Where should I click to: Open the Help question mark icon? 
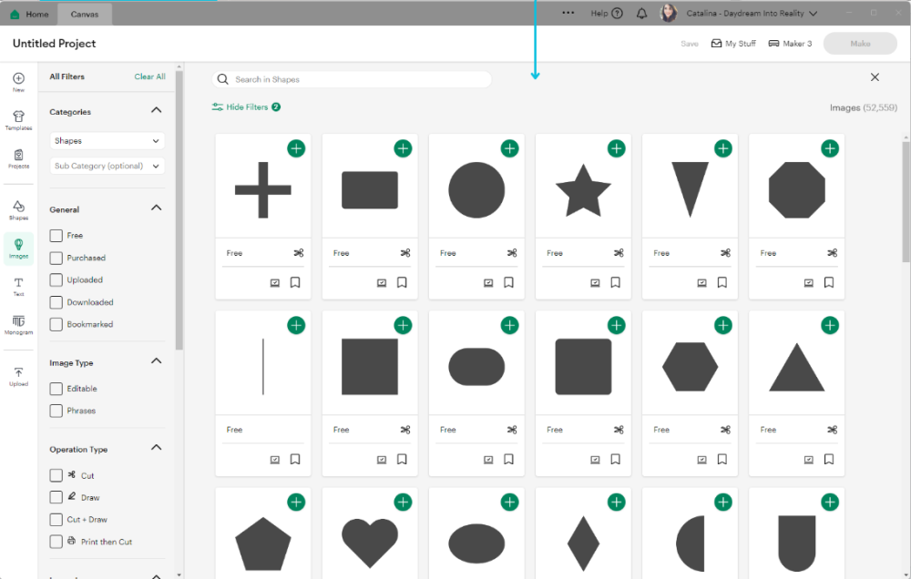coord(618,14)
